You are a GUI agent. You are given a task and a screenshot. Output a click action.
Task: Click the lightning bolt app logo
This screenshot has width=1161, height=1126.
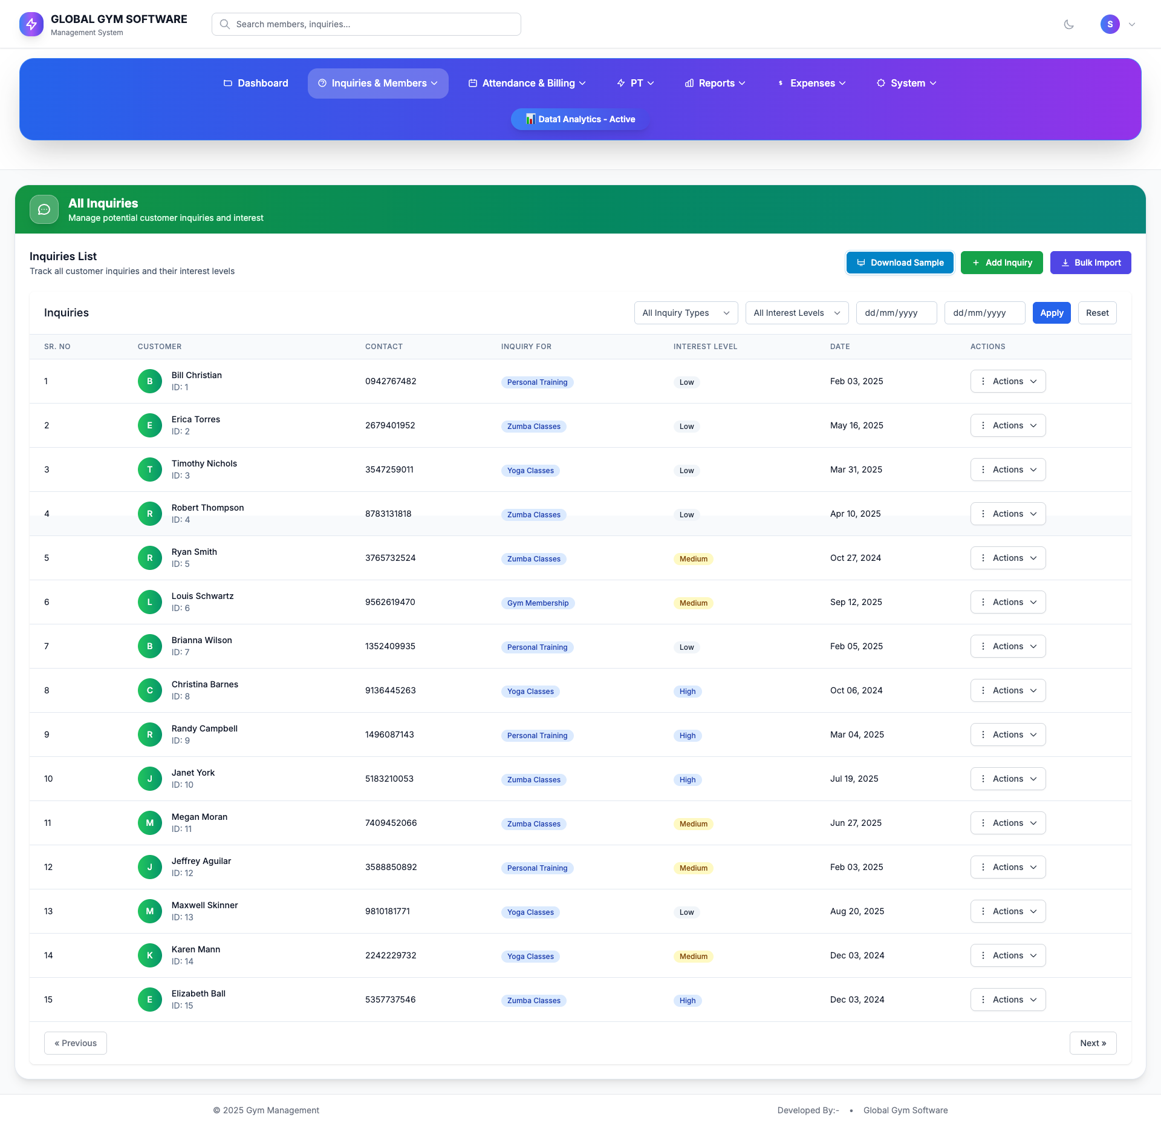(31, 24)
